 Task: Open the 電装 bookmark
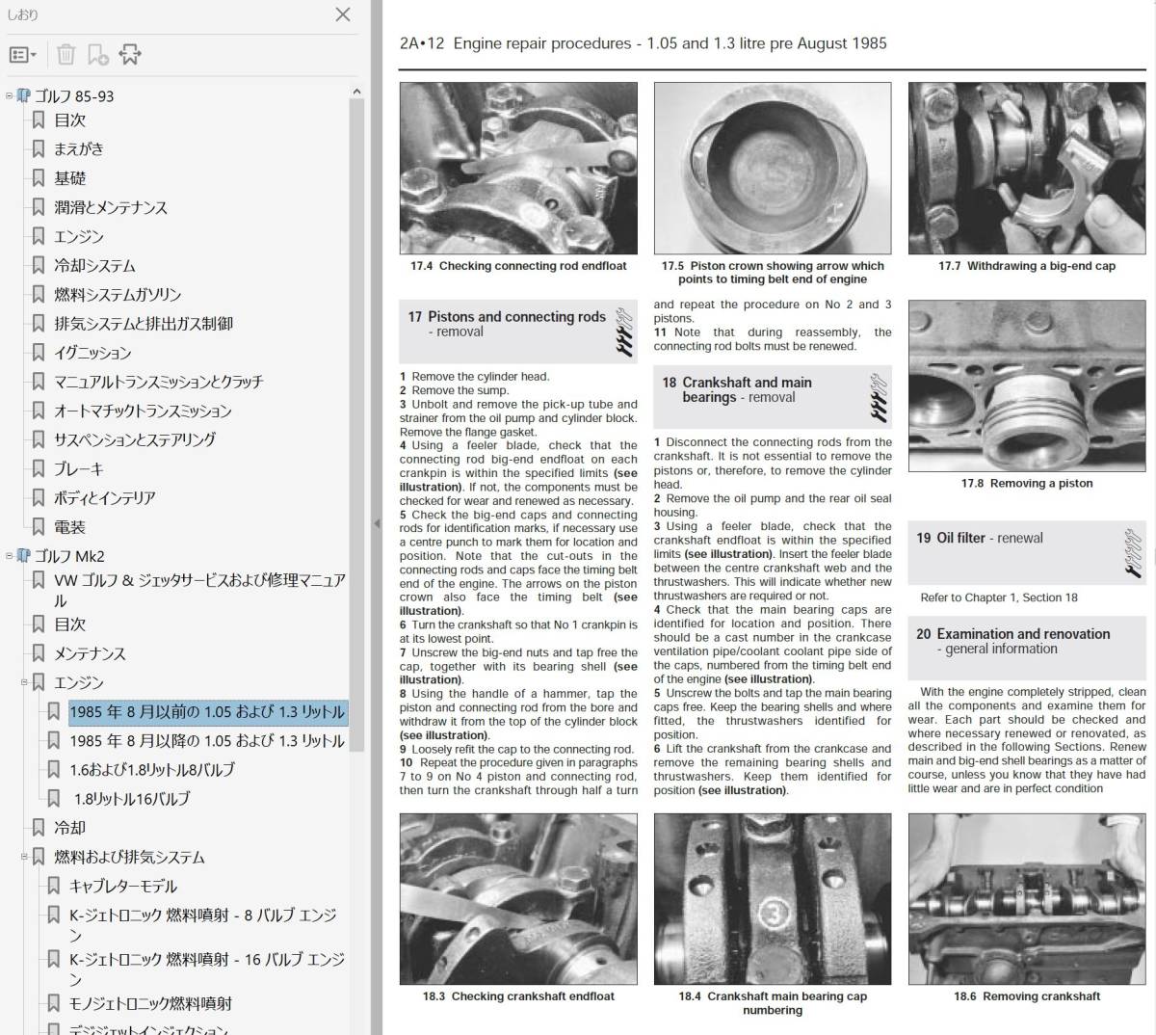[x=69, y=527]
